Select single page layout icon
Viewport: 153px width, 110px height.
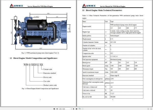point(148,109)
